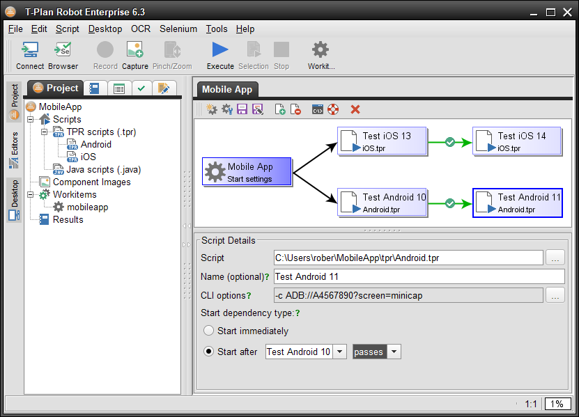Viewport: 579px width, 417px height.
Task: Click the add script page icon
Action: [x=280, y=109]
